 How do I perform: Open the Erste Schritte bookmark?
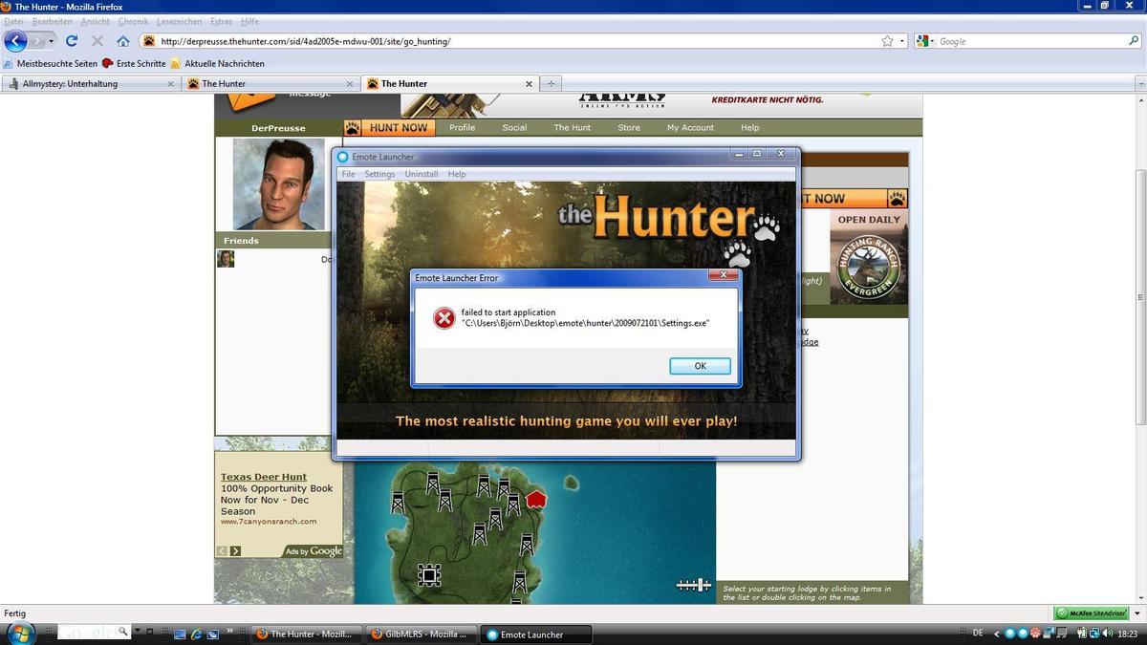point(134,63)
